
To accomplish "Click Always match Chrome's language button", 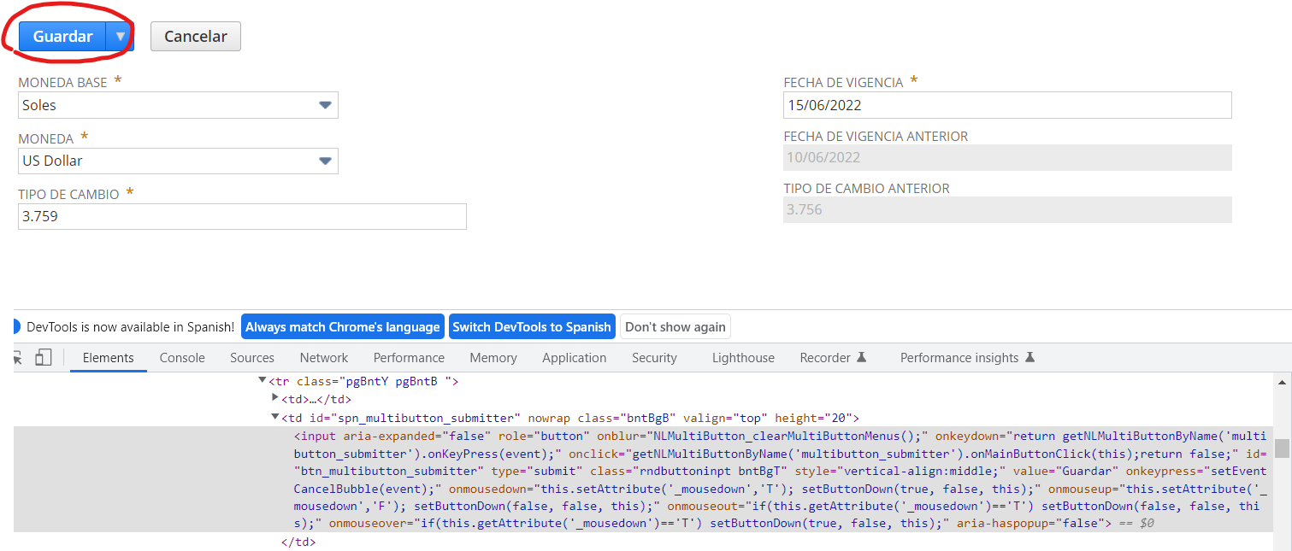I will pyautogui.click(x=343, y=326).
